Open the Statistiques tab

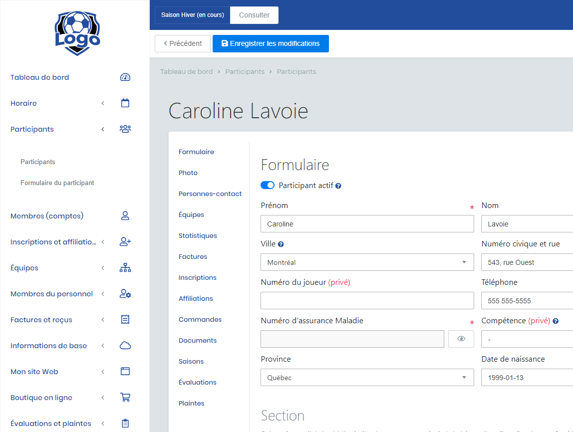[198, 235]
